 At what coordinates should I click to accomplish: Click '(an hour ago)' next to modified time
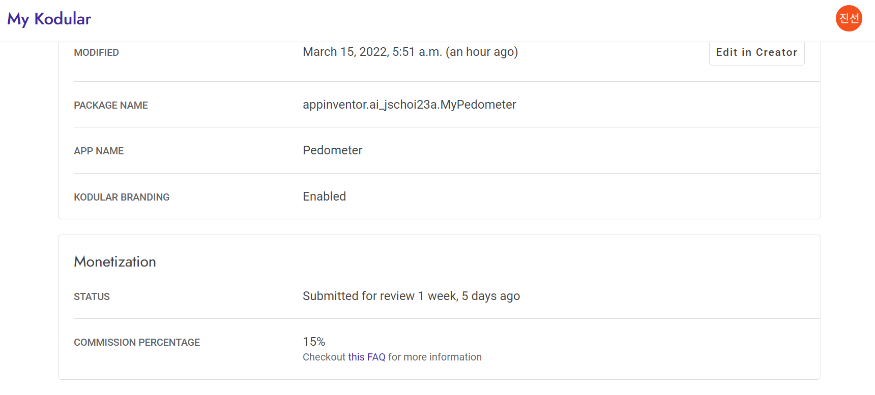(482, 52)
